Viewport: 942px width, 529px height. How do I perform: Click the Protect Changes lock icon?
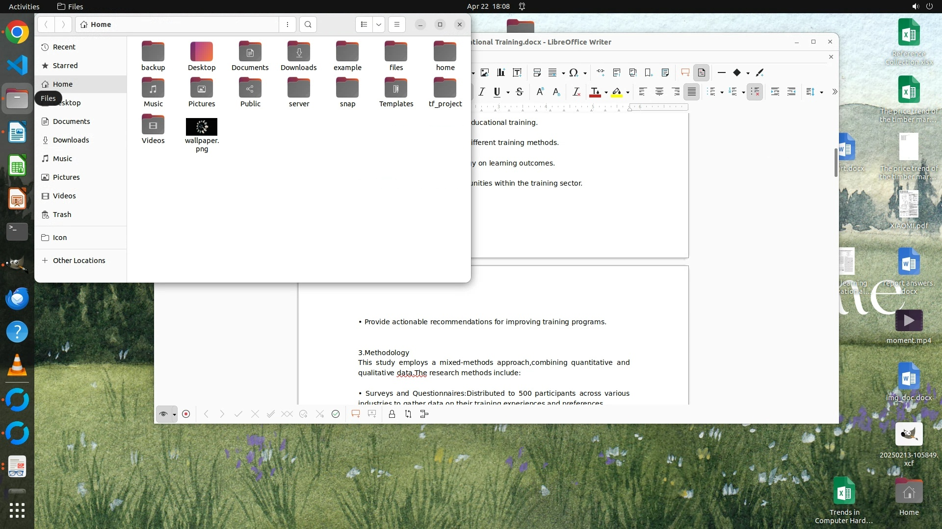tap(392, 414)
